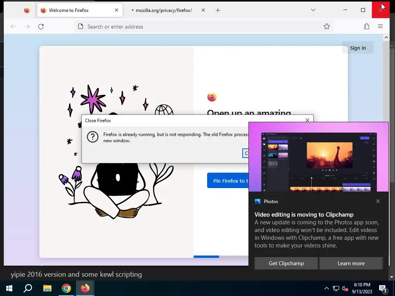Click the Clipchamp video editor preview image
The height and width of the screenshot is (296, 395).
click(x=319, y=157)
